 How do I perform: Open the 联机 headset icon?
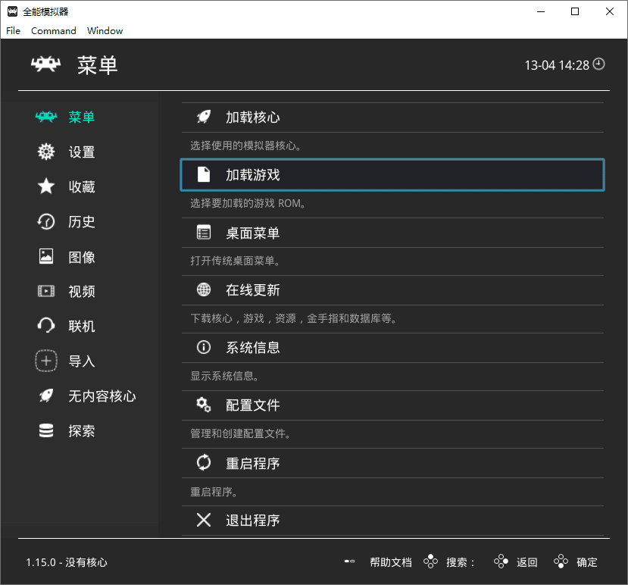(46, 326)
